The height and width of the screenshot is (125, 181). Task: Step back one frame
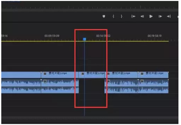click(x=142, y=16)
